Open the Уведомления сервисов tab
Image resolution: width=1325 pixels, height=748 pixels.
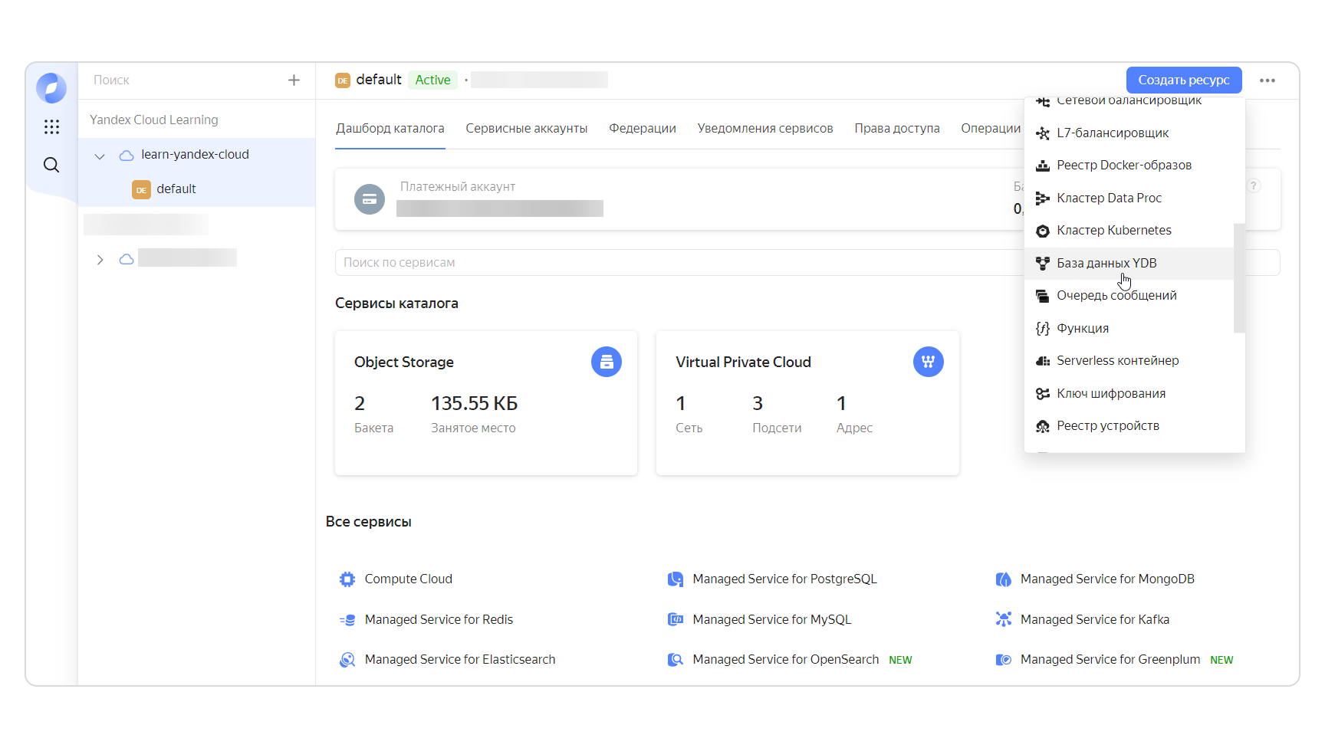tap(765, 129)
